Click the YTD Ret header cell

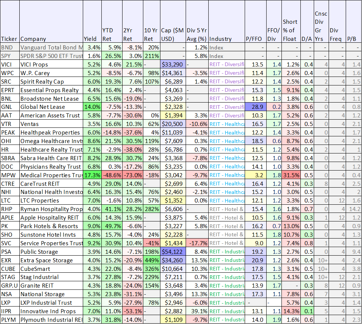click(112, 22)
